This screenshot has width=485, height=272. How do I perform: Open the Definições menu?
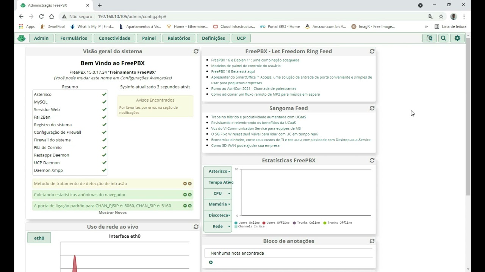(213, 38)
